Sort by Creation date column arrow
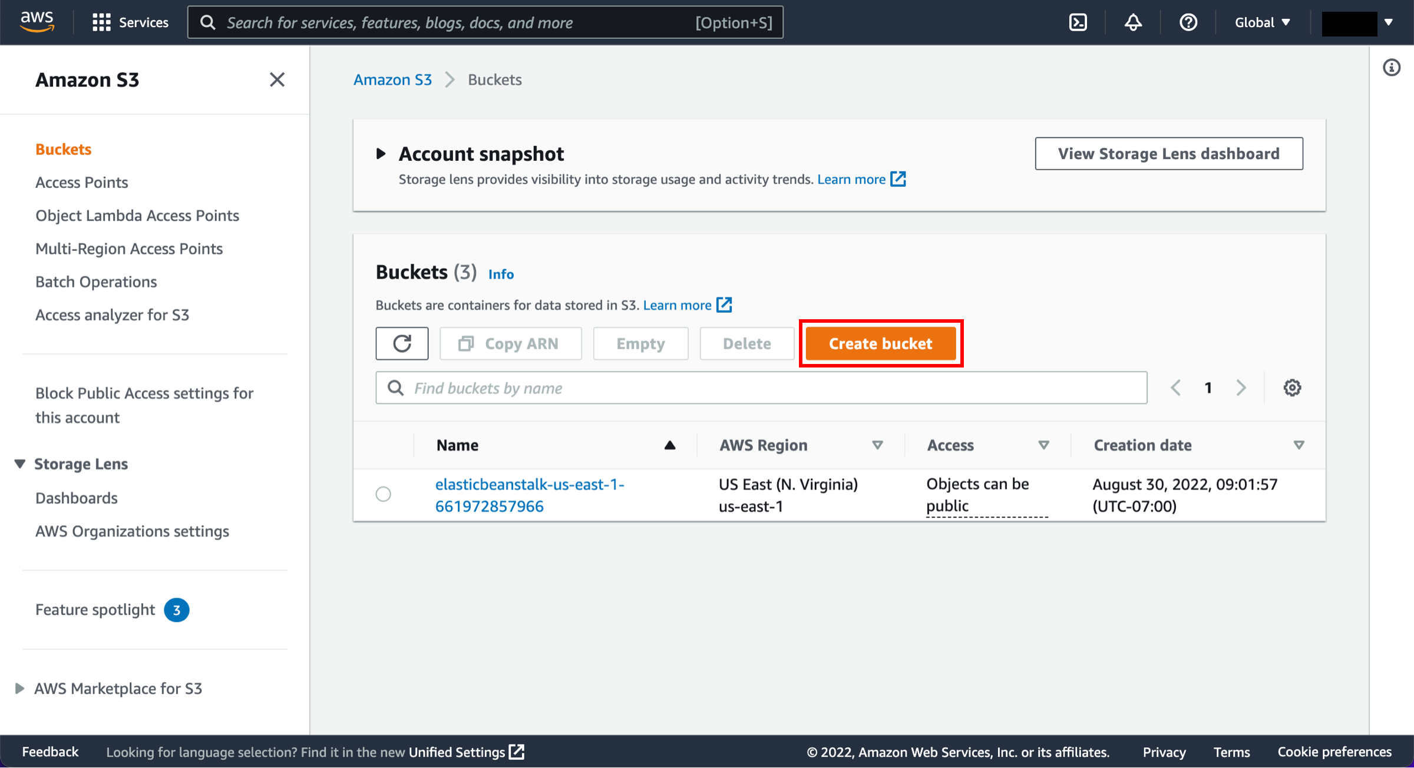The image size is (1414, 768). click(x=1299, y=445)
